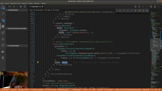Click Step Over in debug toolbar
The width and height of the screenshot is (162, 91).
pos(124,11)
